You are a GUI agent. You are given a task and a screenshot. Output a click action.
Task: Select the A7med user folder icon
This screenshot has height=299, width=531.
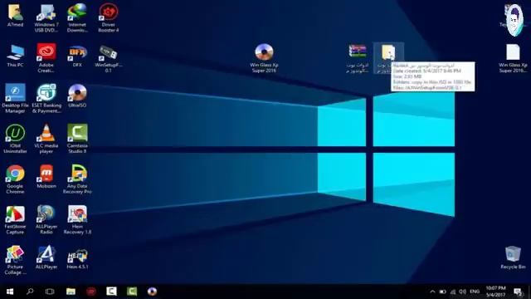[x=15, y=12]
